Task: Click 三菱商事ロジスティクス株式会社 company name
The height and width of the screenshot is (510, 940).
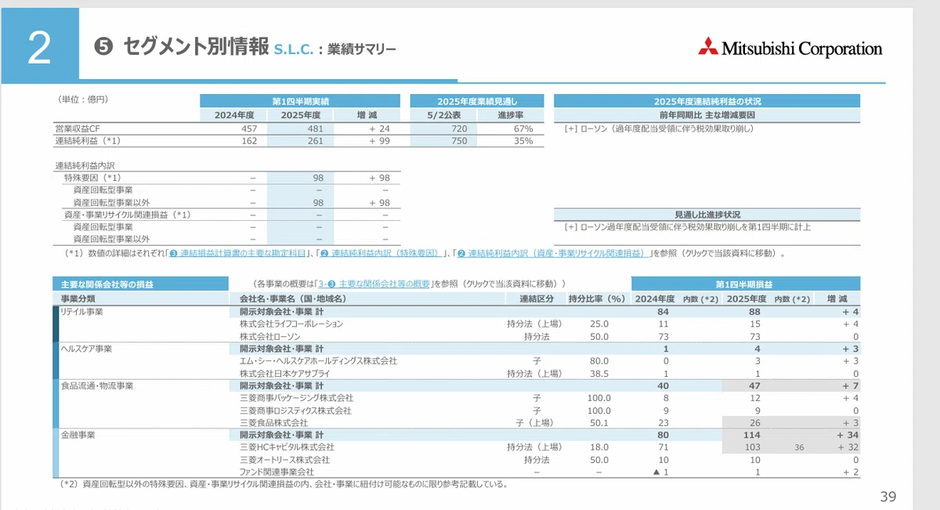Action: 295,411
